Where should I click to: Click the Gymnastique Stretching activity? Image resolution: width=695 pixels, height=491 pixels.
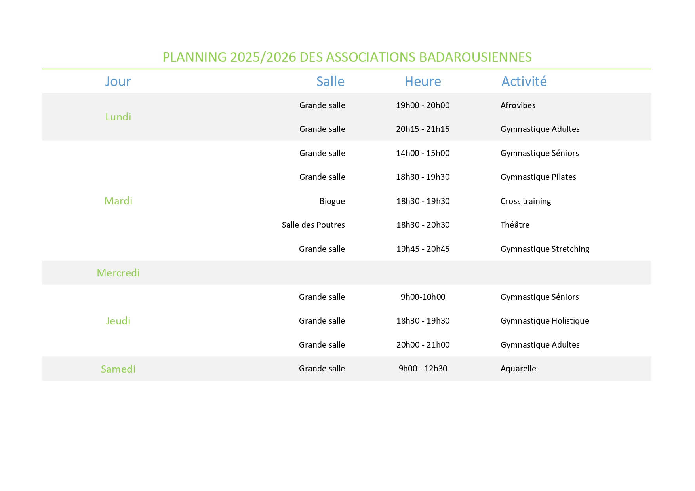(545, 249)
